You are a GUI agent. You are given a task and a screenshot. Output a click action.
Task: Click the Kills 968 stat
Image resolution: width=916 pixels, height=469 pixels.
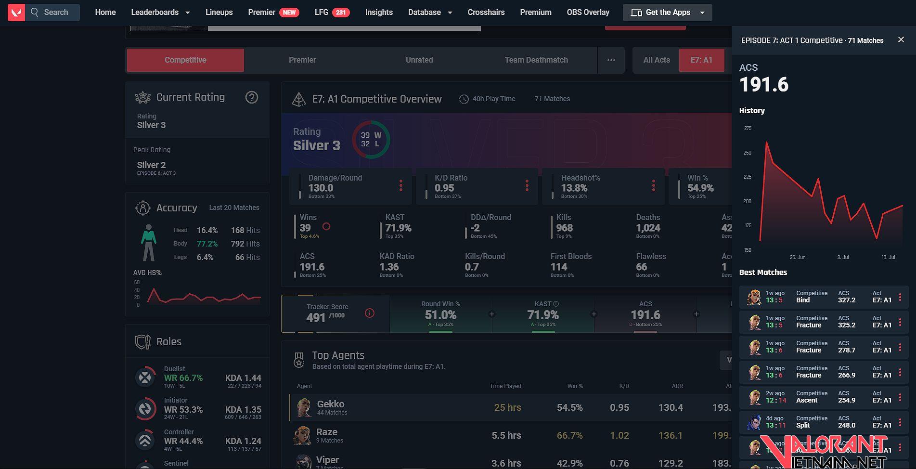pos(564,228)
